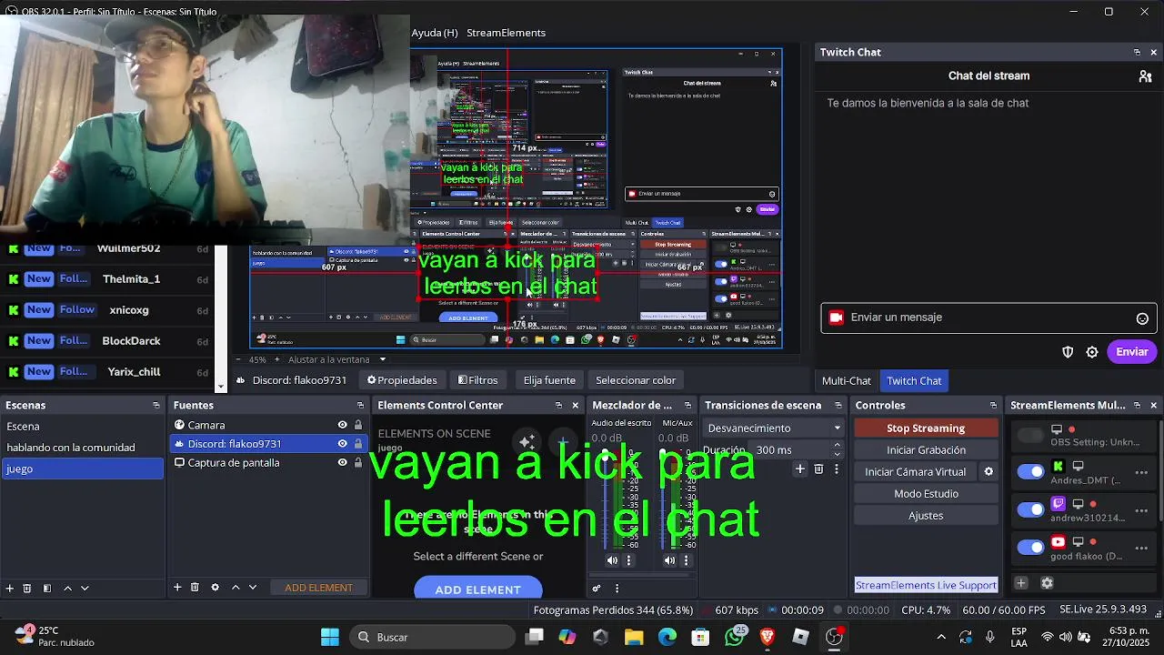The width and height of the screenshot is (1164, 655).
Task: Add a channel in StreamElements Multistream
Action: point(1021,583)
